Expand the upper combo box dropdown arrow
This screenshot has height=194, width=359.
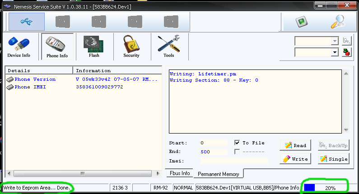point(335,41)
